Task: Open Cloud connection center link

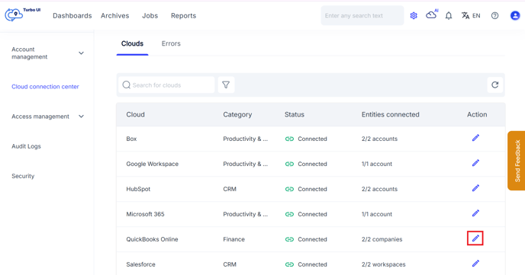Action: pyautogui.click(x=45, y=87)
